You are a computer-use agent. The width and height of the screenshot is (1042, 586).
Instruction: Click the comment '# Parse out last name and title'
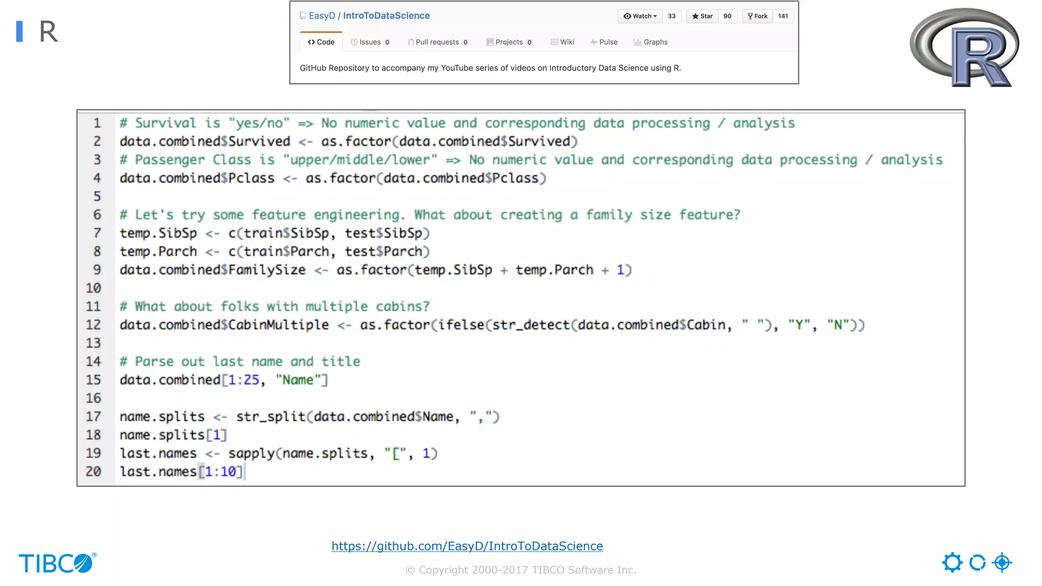pyautogui.click(x=240, y=362)
